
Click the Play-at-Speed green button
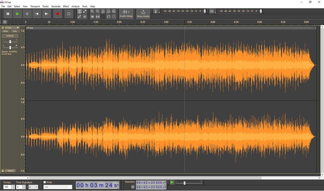pyautogui.click(x=172, y=182)
